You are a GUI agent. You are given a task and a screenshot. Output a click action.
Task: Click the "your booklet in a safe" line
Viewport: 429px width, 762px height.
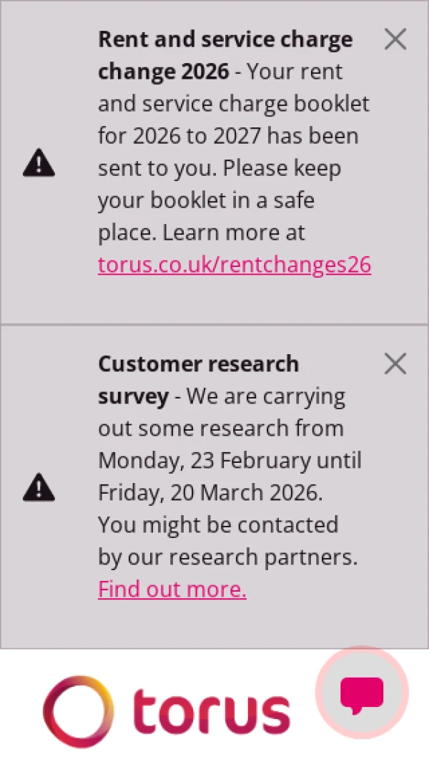206,200
